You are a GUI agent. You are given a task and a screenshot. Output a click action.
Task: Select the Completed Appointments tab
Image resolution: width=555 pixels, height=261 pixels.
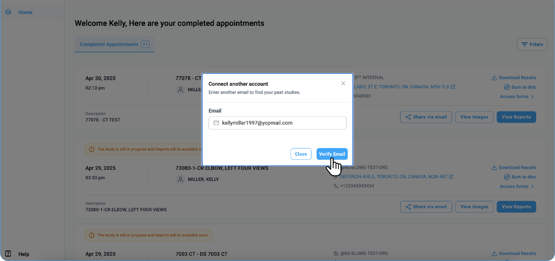114,44
